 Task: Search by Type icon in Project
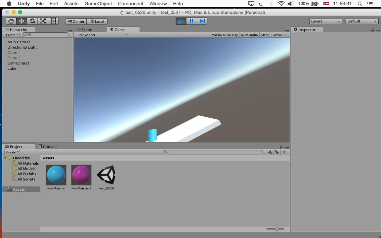pos(270,152)
